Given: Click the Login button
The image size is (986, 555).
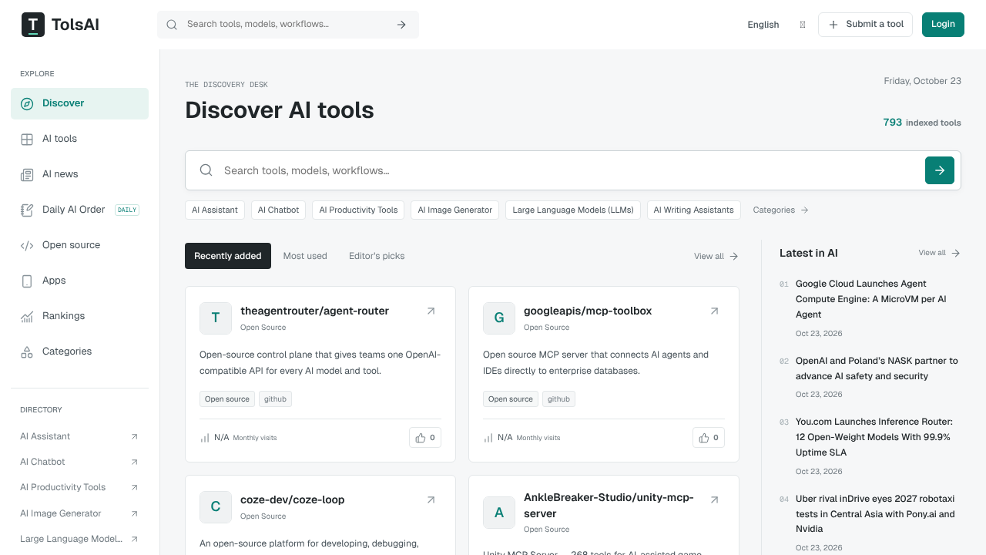Looking at the screenshot, I should coord(943,25).
